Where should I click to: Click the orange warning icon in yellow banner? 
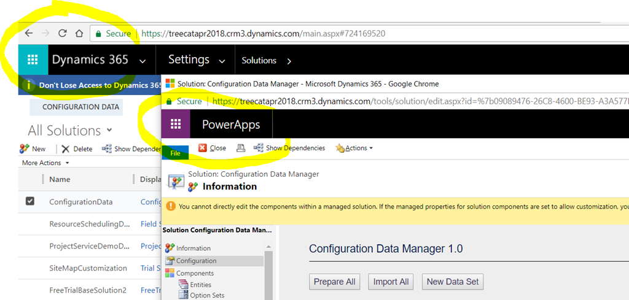click(171, 206)
